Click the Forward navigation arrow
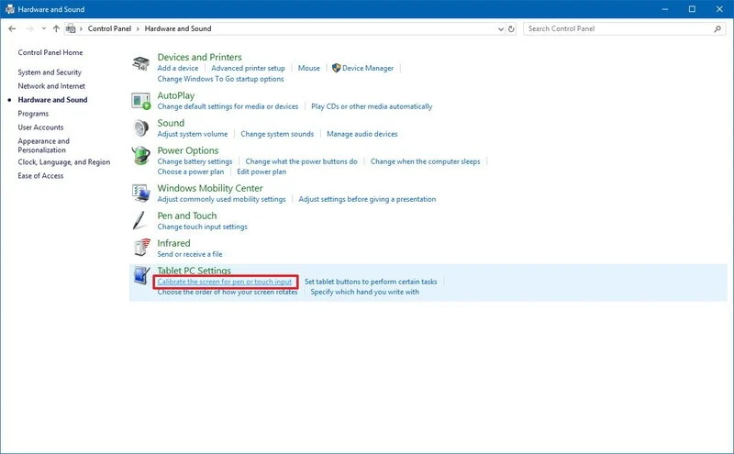 29,28
